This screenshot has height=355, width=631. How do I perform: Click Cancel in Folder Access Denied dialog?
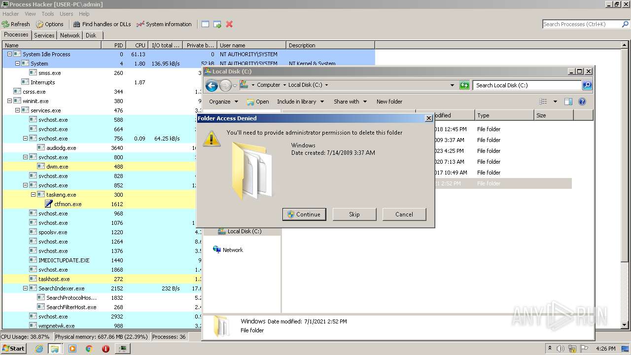404,214
